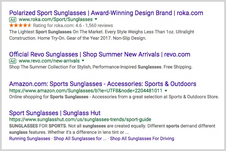
Task: Follow the Running Sunglasses sitelink
Action: pyautogui.click(x=30, y=139)
